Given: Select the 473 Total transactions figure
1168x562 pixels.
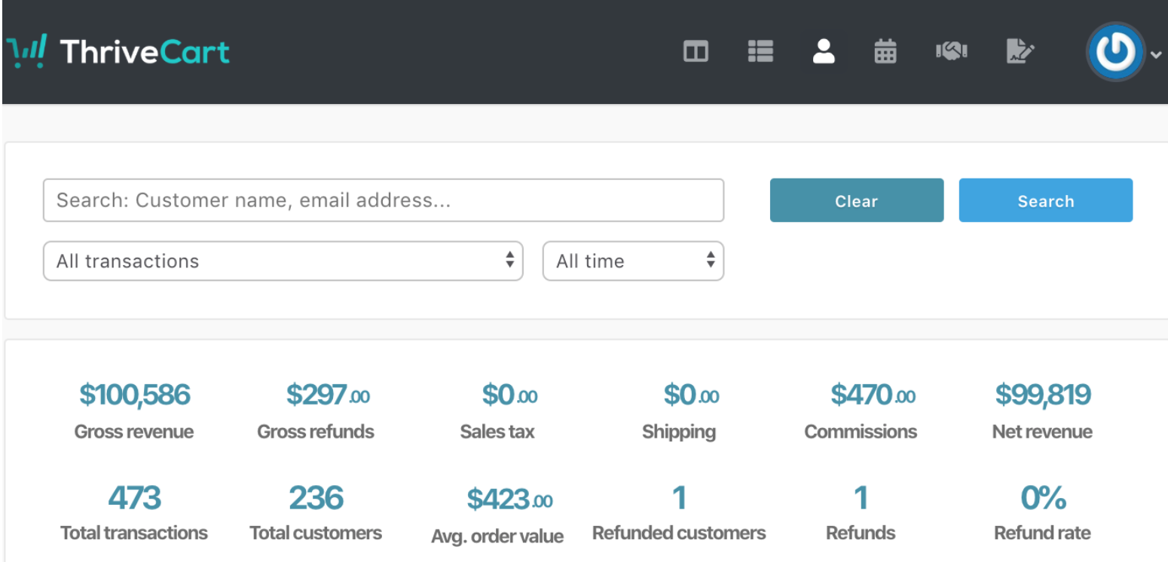Looking at the screenshot, I should pos(134,498).
